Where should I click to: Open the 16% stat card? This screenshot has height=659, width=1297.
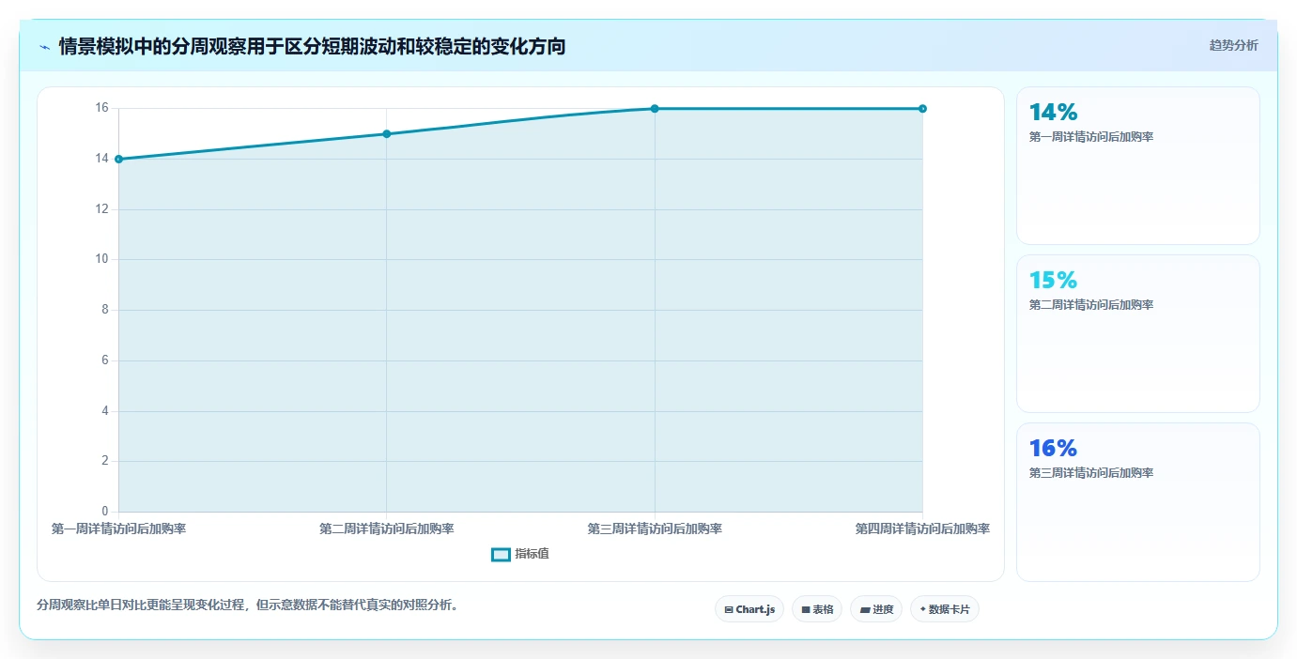tap(1137, 501)
